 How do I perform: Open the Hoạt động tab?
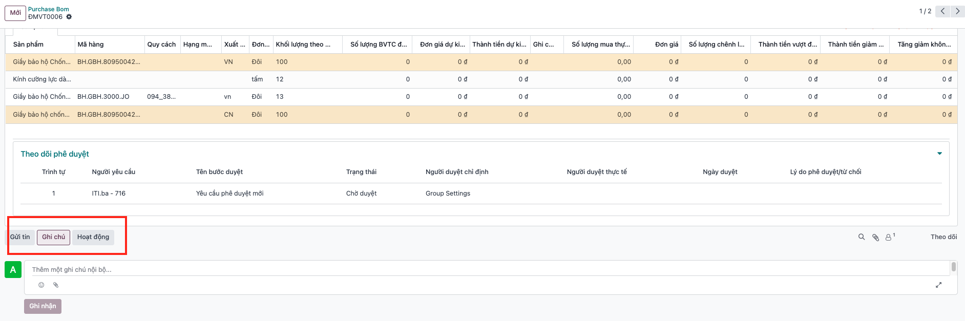point(93,237)
